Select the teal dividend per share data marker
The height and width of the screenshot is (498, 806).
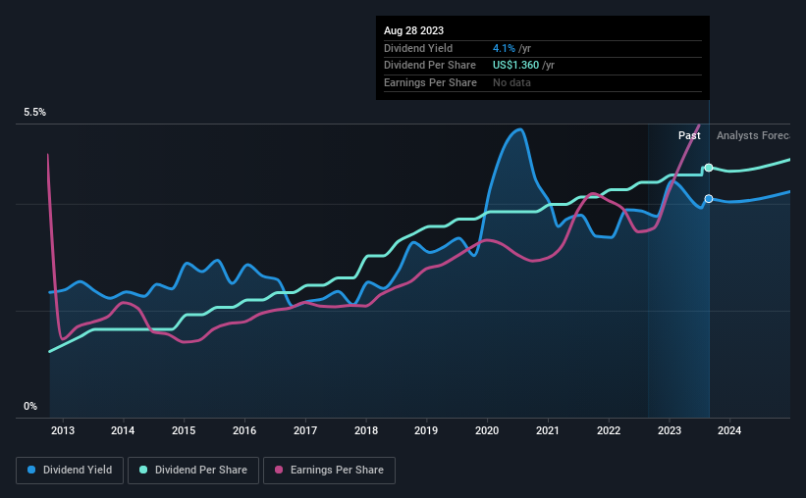coord(709,168)
